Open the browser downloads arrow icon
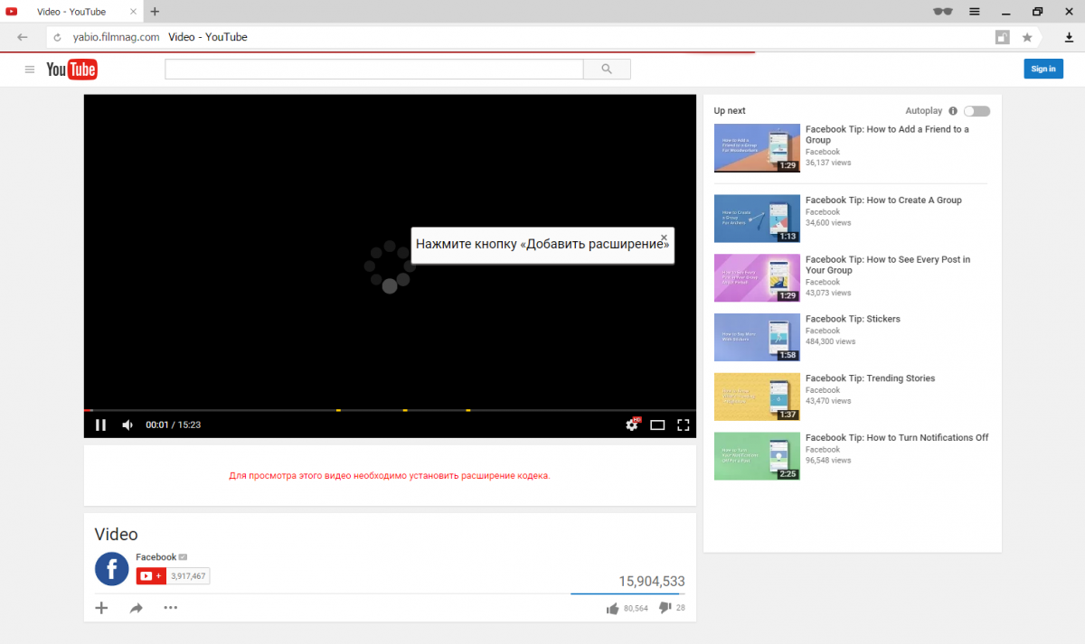The height and width of the screenshot is (644, 1085). coord(1068,37)
